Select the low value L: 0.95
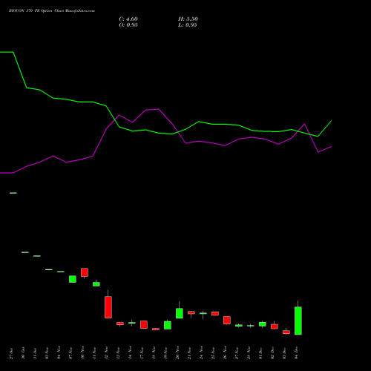 tap(188, 25)
